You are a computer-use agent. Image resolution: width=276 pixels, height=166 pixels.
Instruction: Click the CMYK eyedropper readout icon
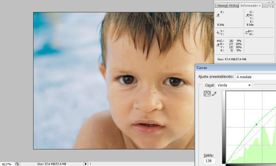coord(247,15)
